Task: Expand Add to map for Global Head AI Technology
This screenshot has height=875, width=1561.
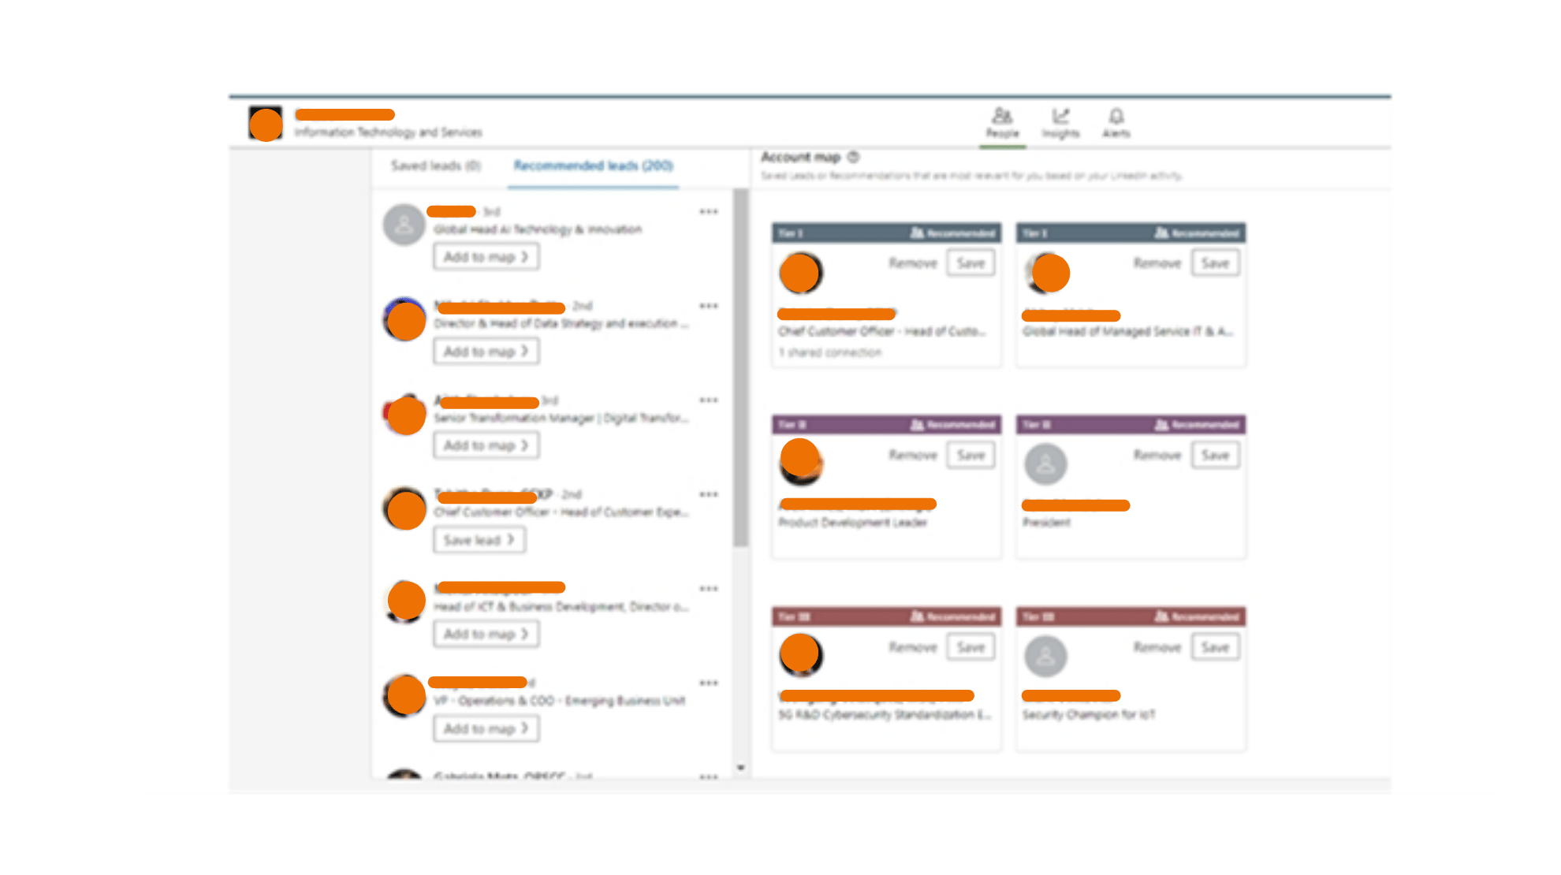Action: pos(486,257)
